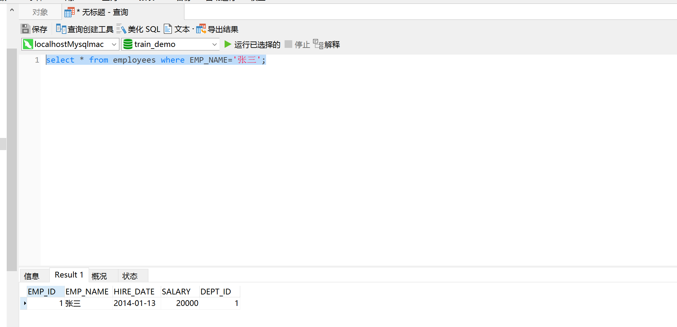Click the query tab table icon
This screenshot has height=327, width=677.
click(69, 12)
